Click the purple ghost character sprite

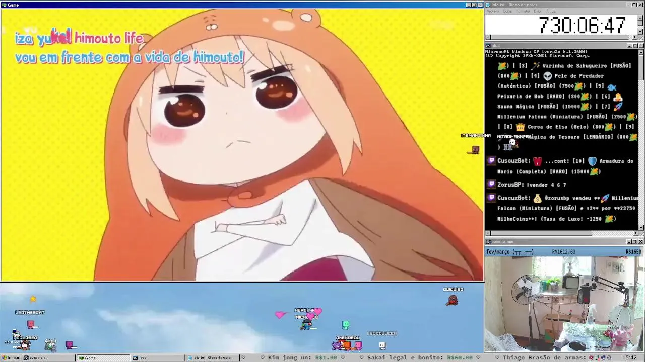pos(336,345)
